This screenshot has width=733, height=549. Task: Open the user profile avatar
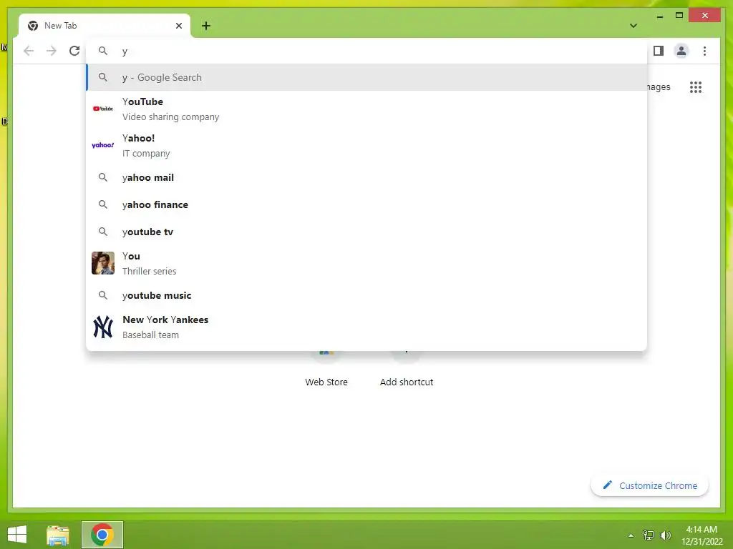point(681,51)
